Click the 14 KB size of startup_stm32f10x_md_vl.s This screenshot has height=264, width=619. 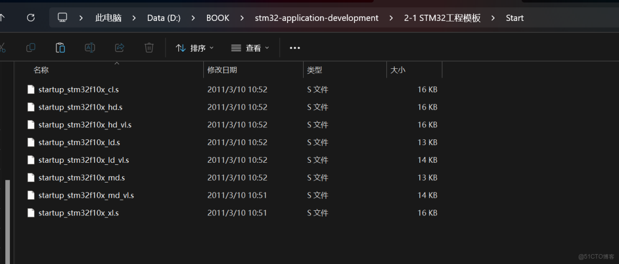click(x=427, y=195)
